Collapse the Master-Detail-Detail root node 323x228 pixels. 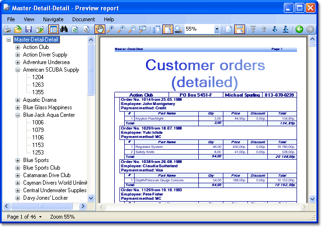point(8,40)
